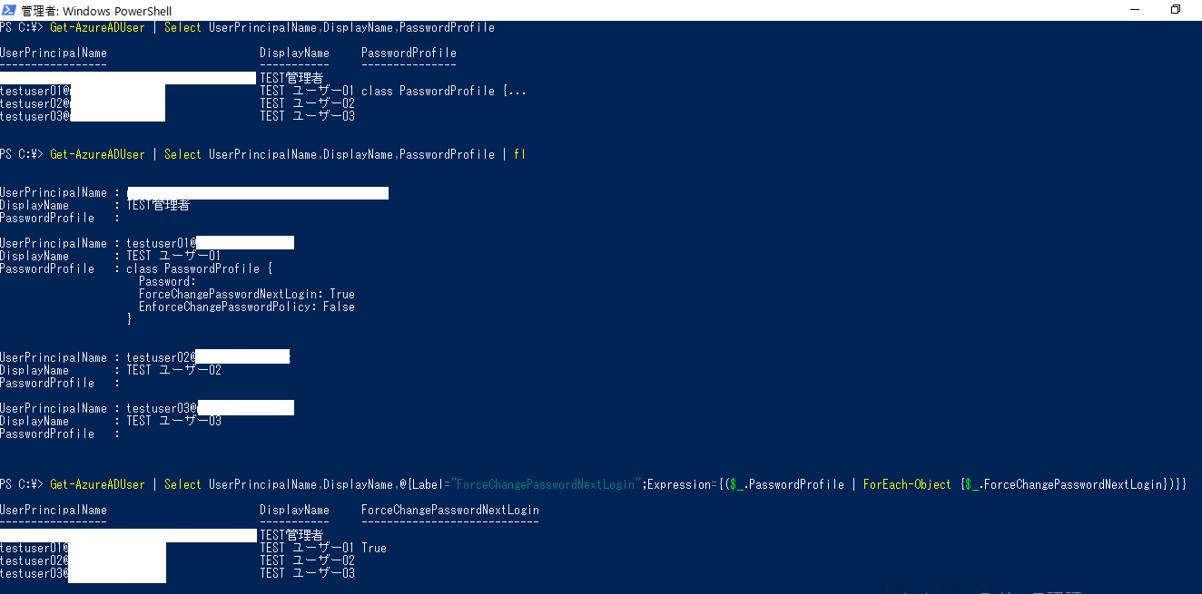The width and height of the screenshot is (1202, 594).
Task: Click DisplayName header in the first table
Action: [294, 54]
